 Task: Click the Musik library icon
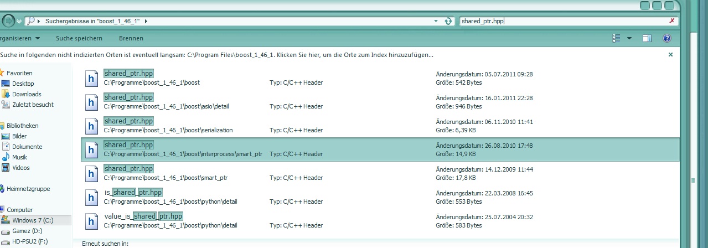point(6,157)
